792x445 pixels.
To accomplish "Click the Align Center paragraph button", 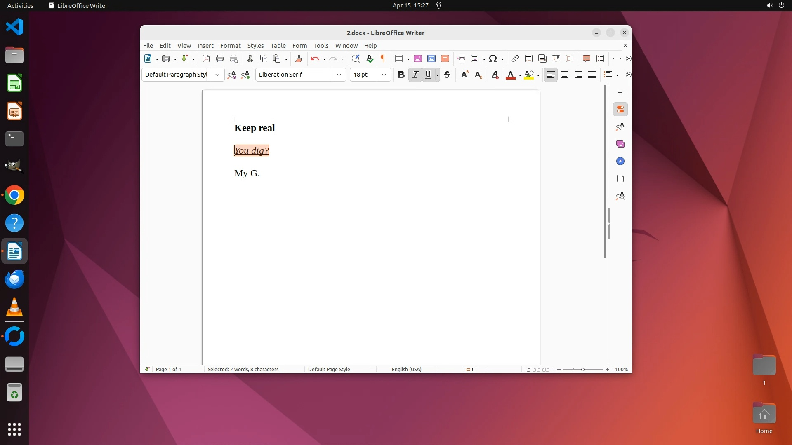I will 565,75.
